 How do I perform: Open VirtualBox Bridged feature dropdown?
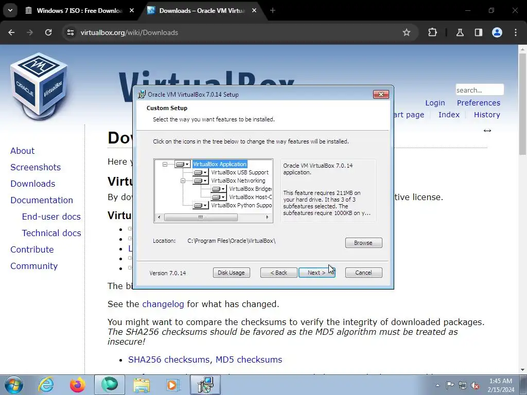pos(218,189)
